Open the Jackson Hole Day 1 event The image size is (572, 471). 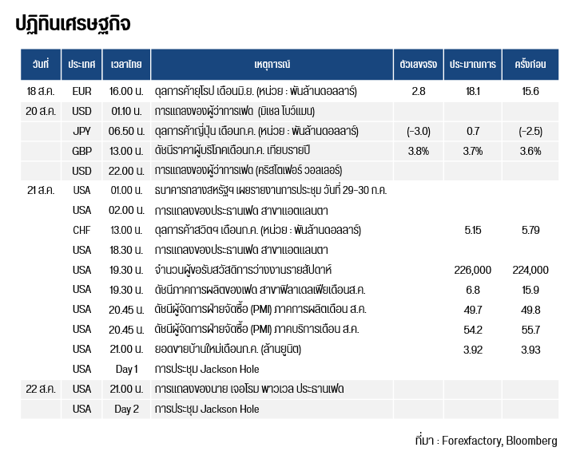[207, 369]
